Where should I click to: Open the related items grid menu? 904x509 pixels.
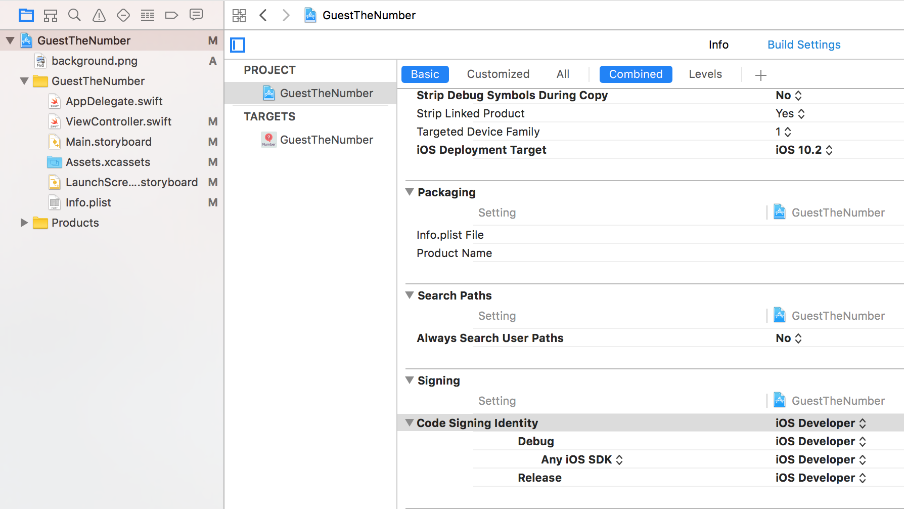239,15
